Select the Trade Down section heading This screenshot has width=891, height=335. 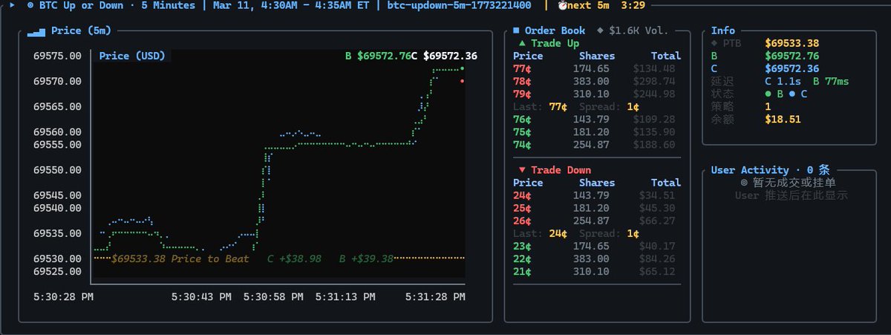point(561,170)
